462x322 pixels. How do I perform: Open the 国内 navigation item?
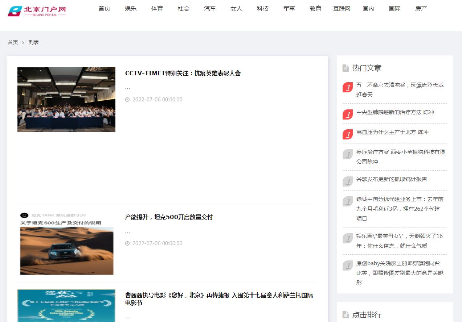coord(368,8)
